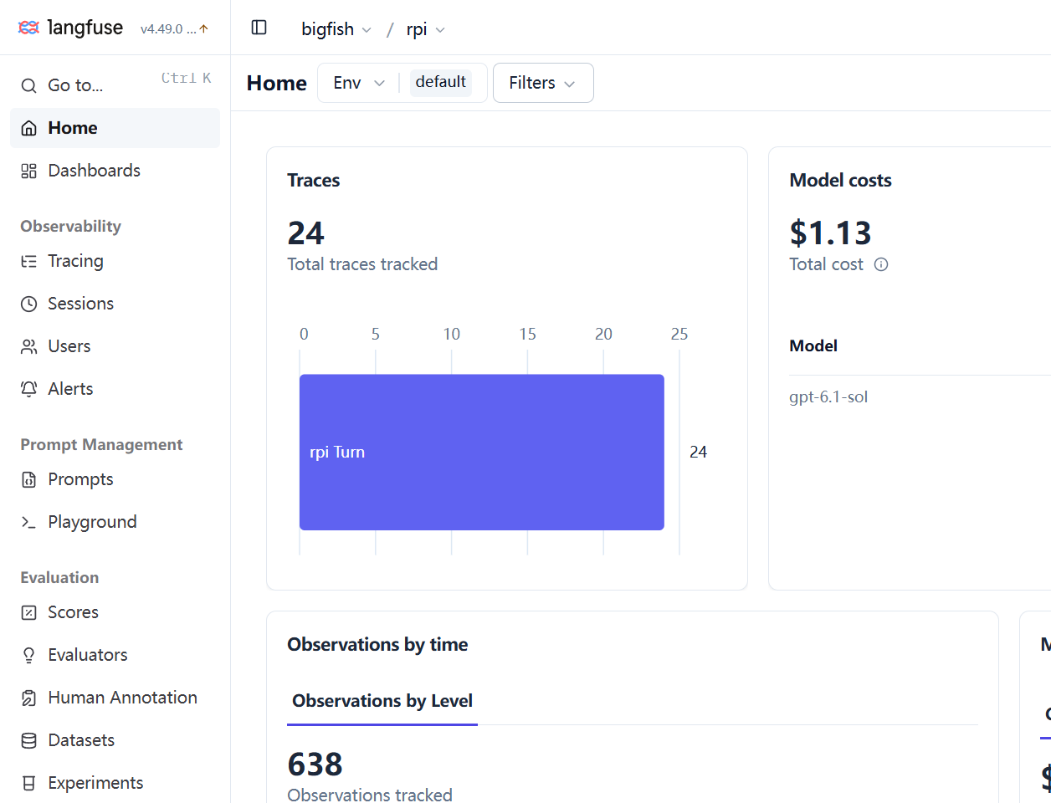Click the Model costs card title
This screenshot has width=1051, height=803.
coord(841,180)
